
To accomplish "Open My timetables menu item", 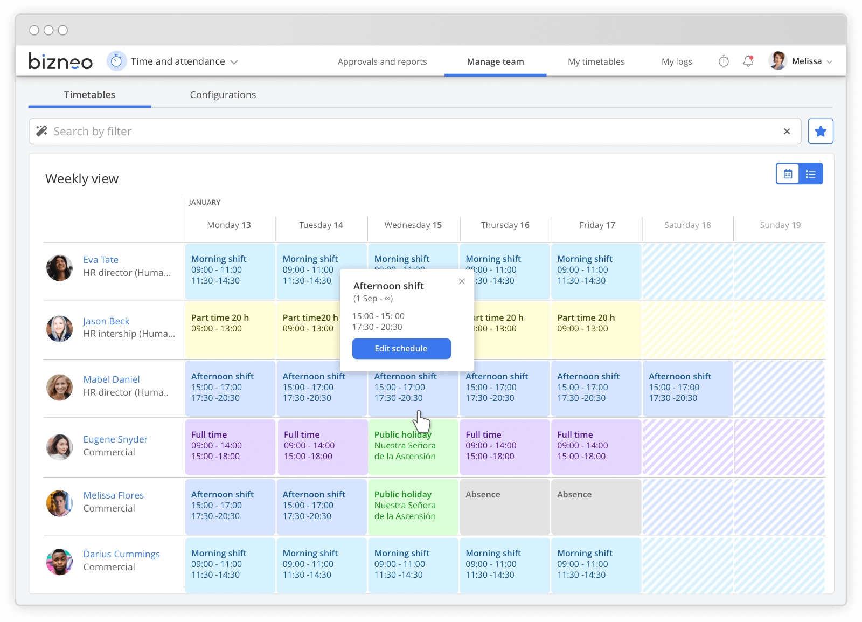I will (x=596, y=61).
